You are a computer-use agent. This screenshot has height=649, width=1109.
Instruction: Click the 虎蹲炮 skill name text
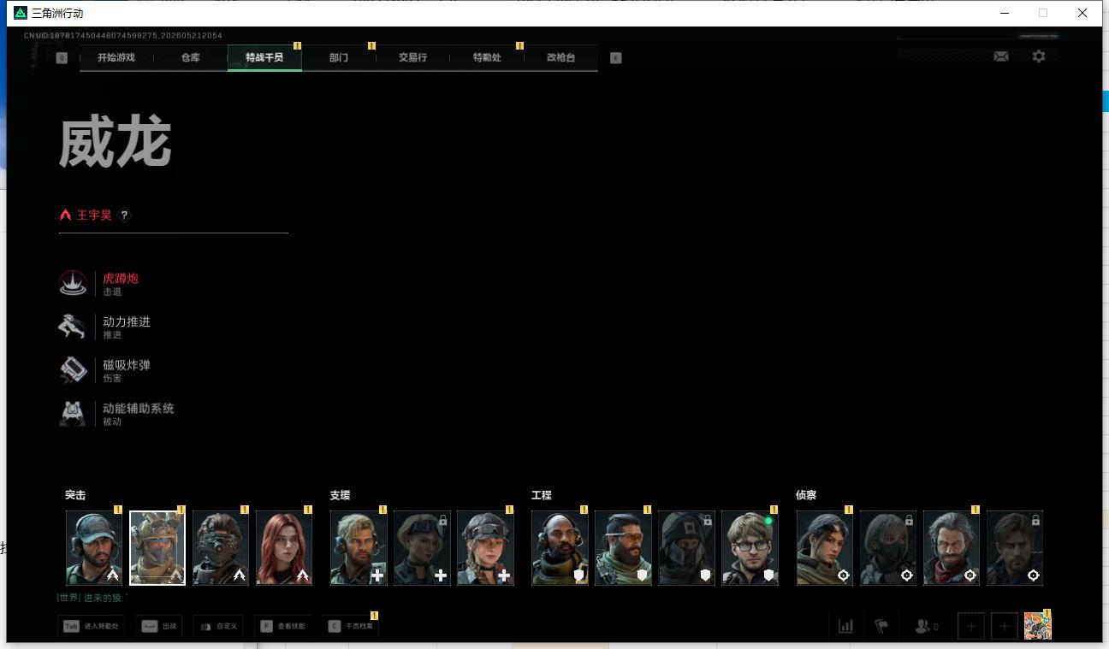pos(121,278)
